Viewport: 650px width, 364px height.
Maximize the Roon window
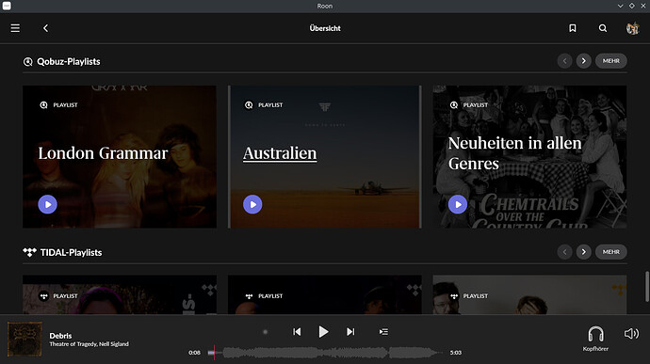coord(632,6)
